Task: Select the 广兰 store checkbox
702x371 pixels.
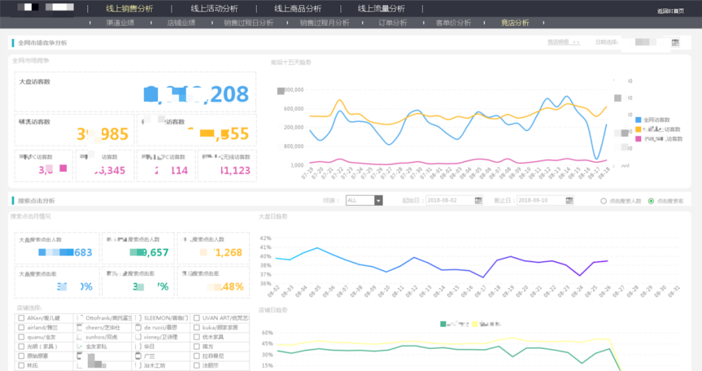Action: point(138,356)
